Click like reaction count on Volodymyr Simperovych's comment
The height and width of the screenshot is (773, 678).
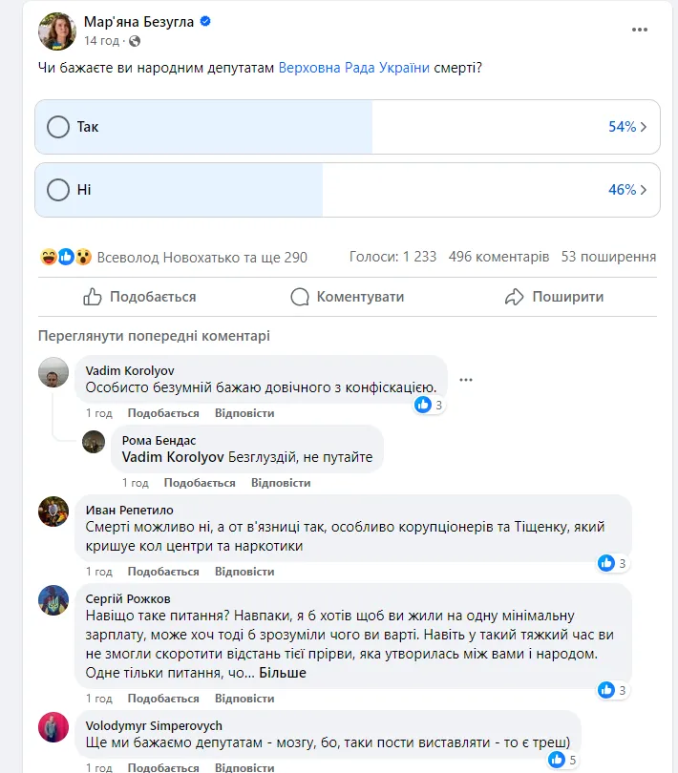(563, 760)
